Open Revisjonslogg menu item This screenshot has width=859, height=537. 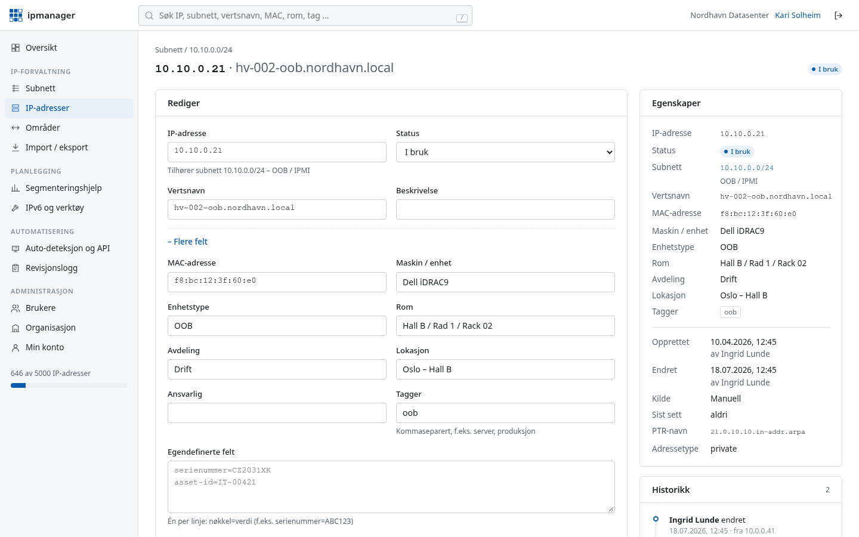tap(69, 268)
